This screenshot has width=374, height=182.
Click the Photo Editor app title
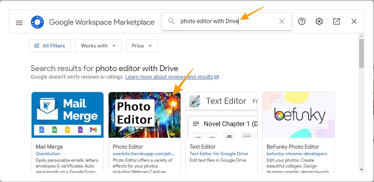pyautogui.click(x=128, y=147)
